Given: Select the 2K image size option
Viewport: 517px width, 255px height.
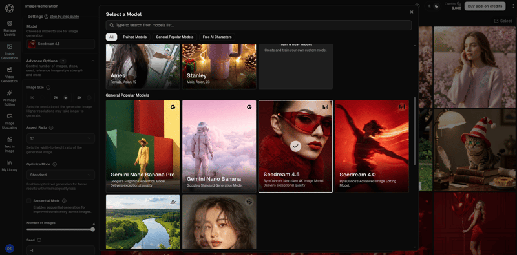Looking at the screenshot, I should coord(61,98).
